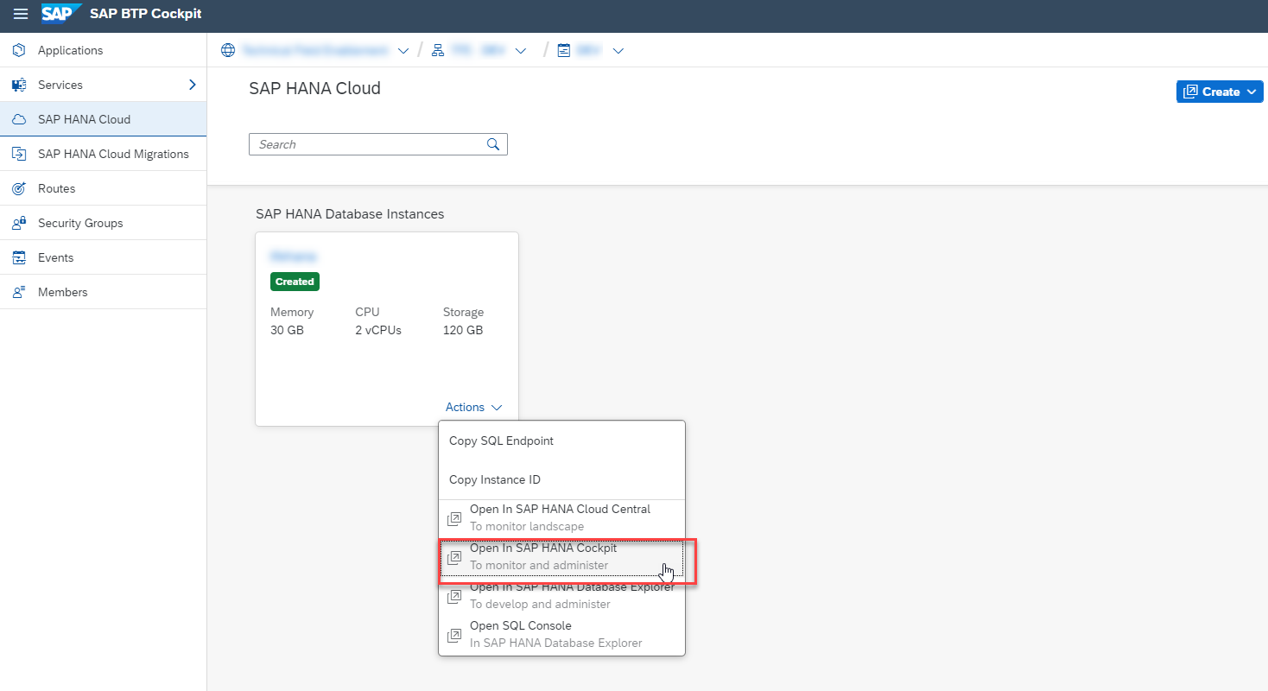Viewport: 1268px width, 691px height.
Task: Click the SAP BTP Cockpit title
Action: click(146, 14)
